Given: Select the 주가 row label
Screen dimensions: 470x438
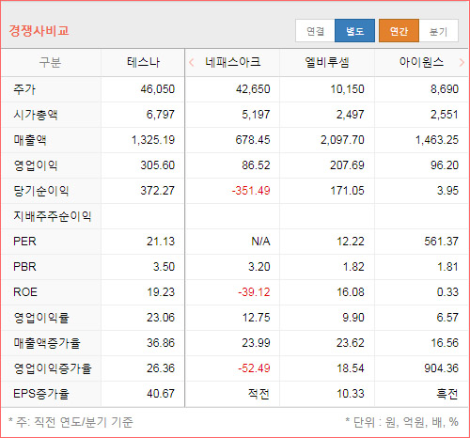Looking at the screenshot, I should click(24, 89).
